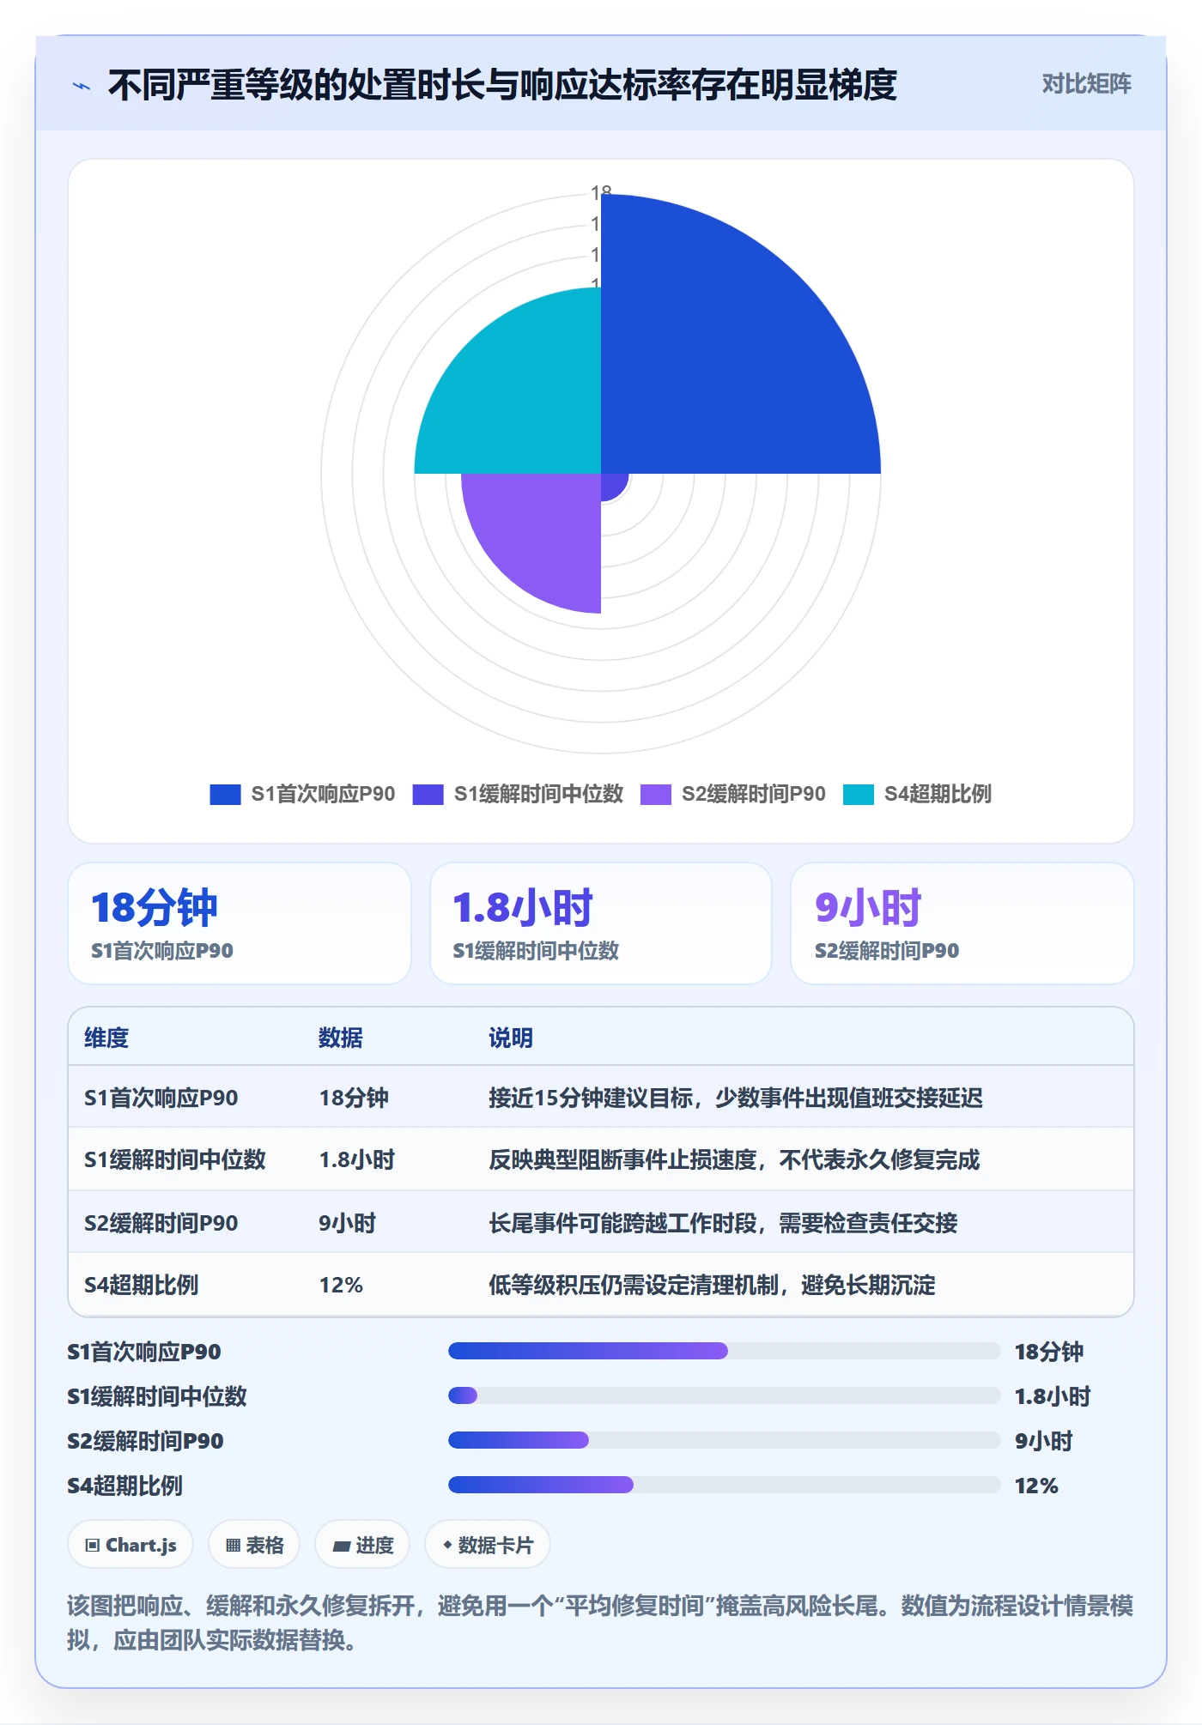Click the S2缓解时间P90 table row name
1202x1725 pixels.
point(161,1223)
